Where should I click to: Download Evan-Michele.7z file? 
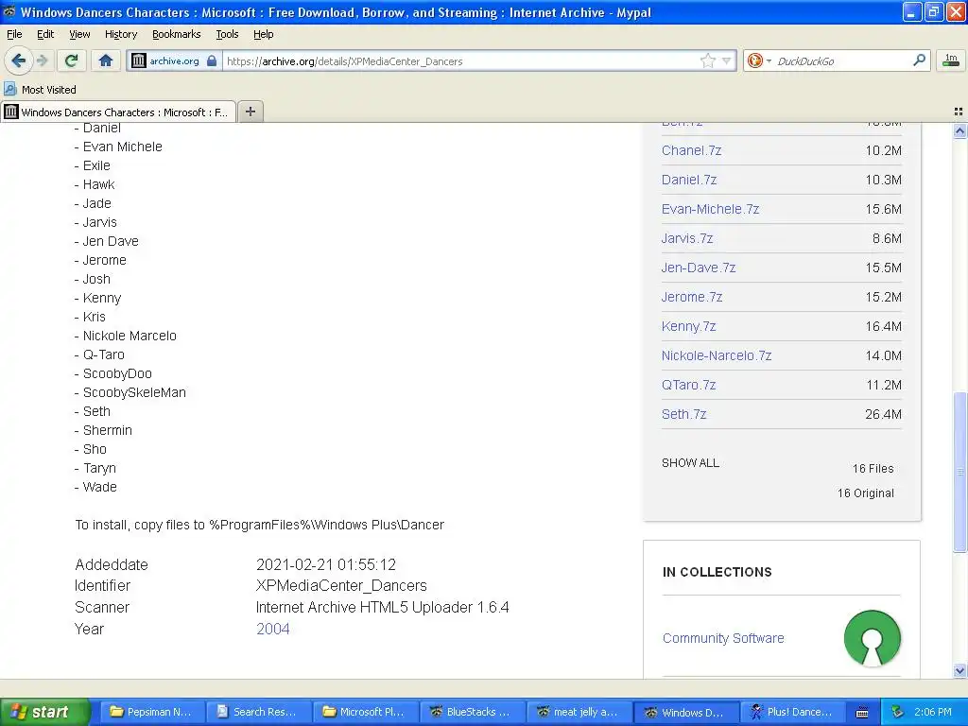[710, 209]
